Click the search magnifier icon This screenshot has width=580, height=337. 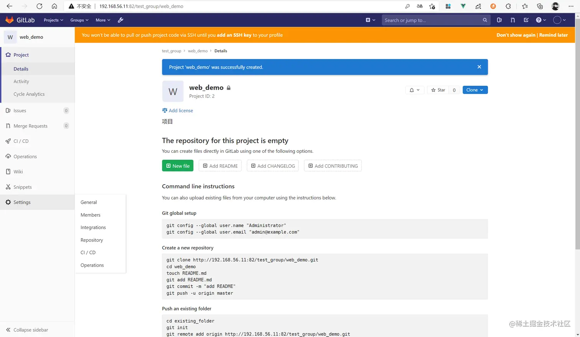[x=485, y=20]
